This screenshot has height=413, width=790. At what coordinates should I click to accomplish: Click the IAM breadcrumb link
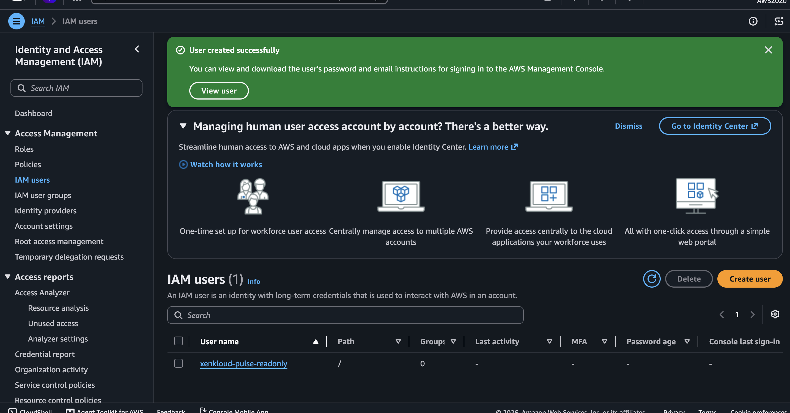tap(38, 21)
